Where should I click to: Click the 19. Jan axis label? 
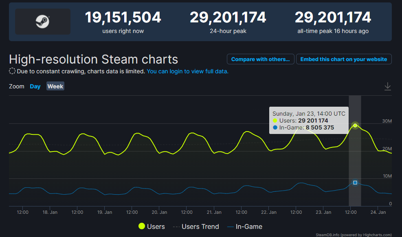[105, 212]
